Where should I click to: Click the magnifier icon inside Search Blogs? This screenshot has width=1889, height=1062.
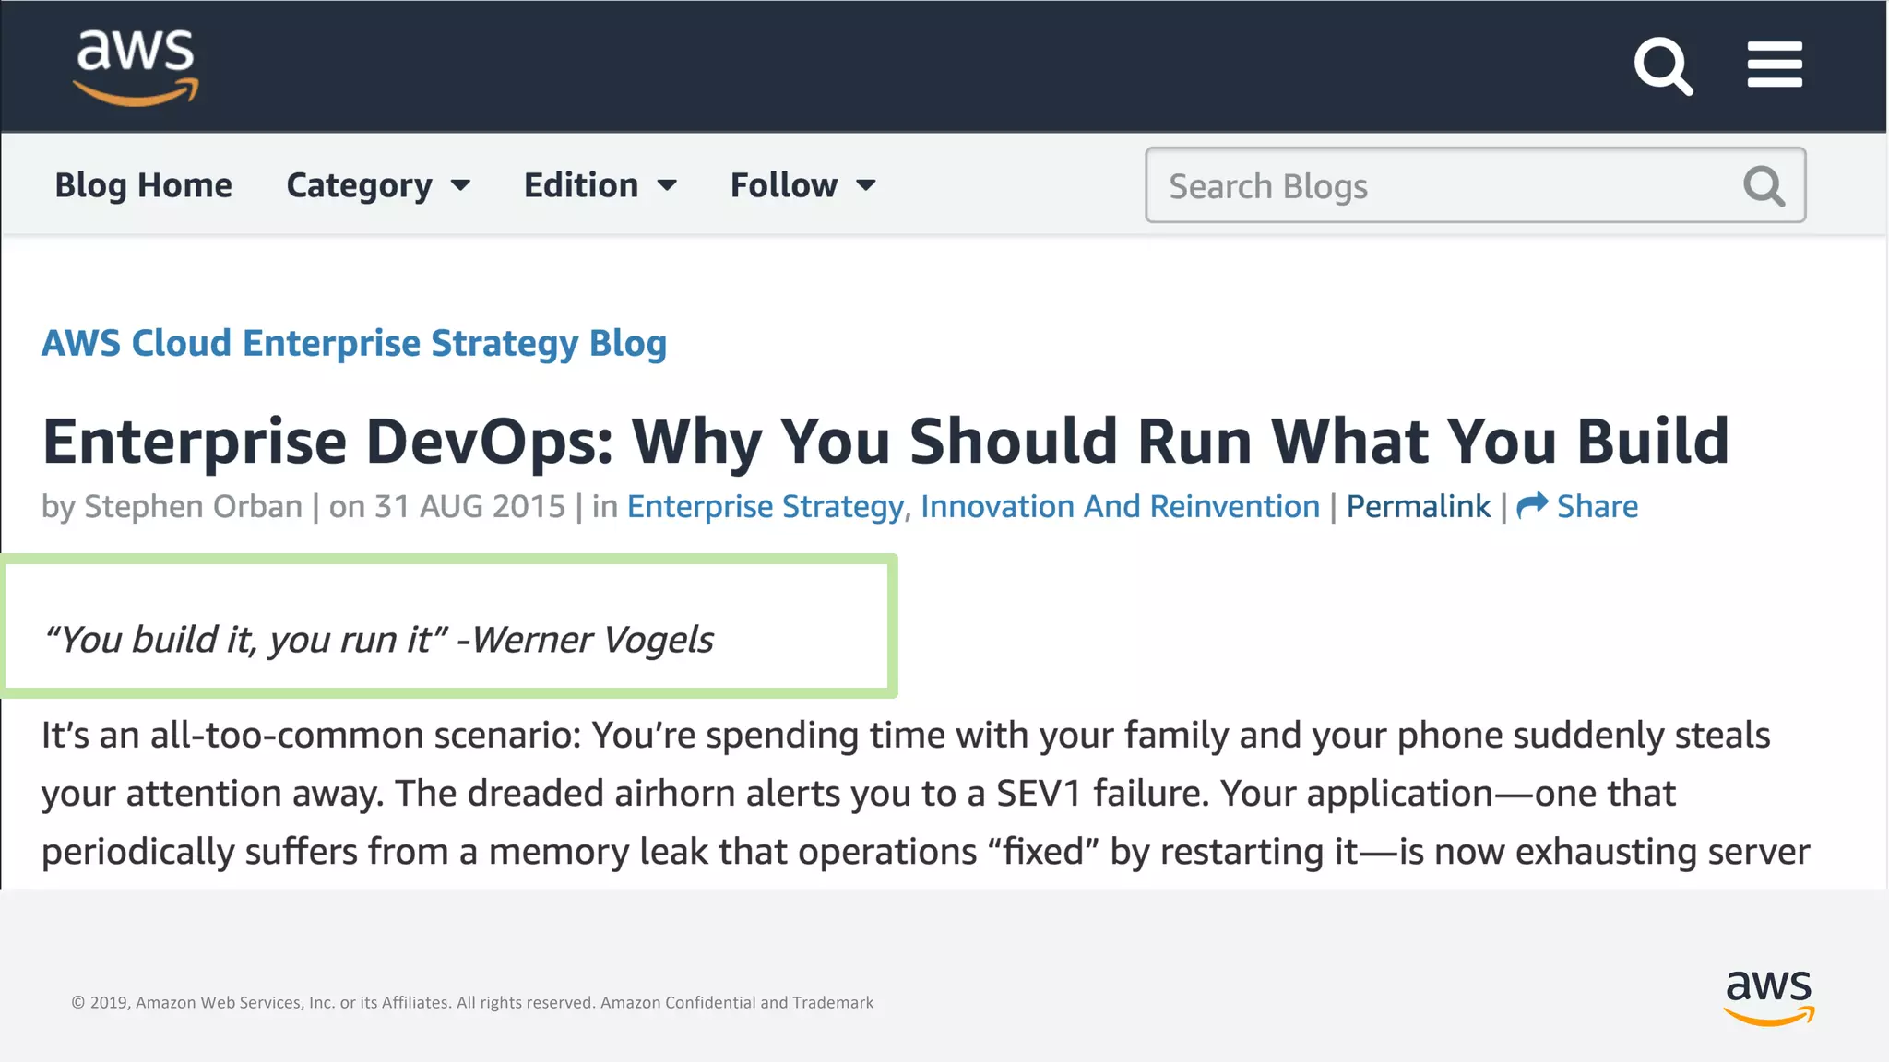point(1764,185)
